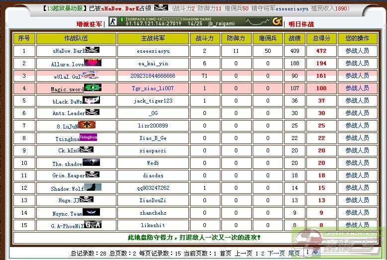Jump to page 2 in pagination
Screen dimensions: 387x260
[x=263, y=253]
